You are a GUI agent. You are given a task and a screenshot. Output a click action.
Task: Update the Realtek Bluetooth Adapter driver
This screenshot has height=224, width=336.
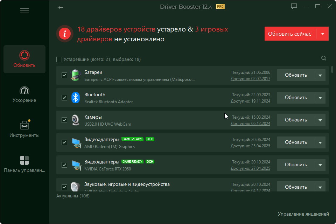point(296,98)
